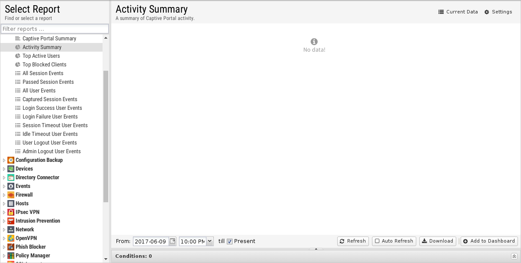Image resolution: width=521 pixels, height=263 pixels.
Task: Open Top Active Users report
Action: (x=41, y=56)
